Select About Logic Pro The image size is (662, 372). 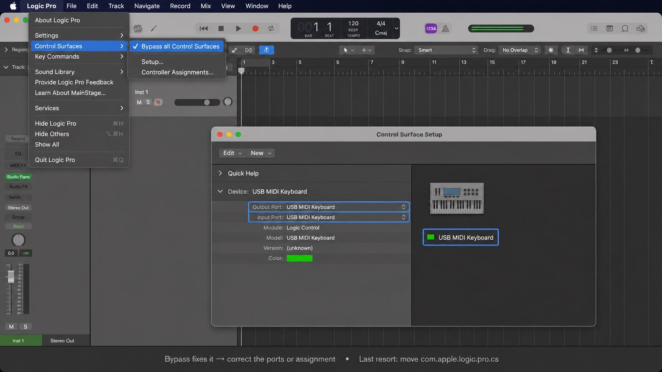pyautogui.click(x=57, y=20)
